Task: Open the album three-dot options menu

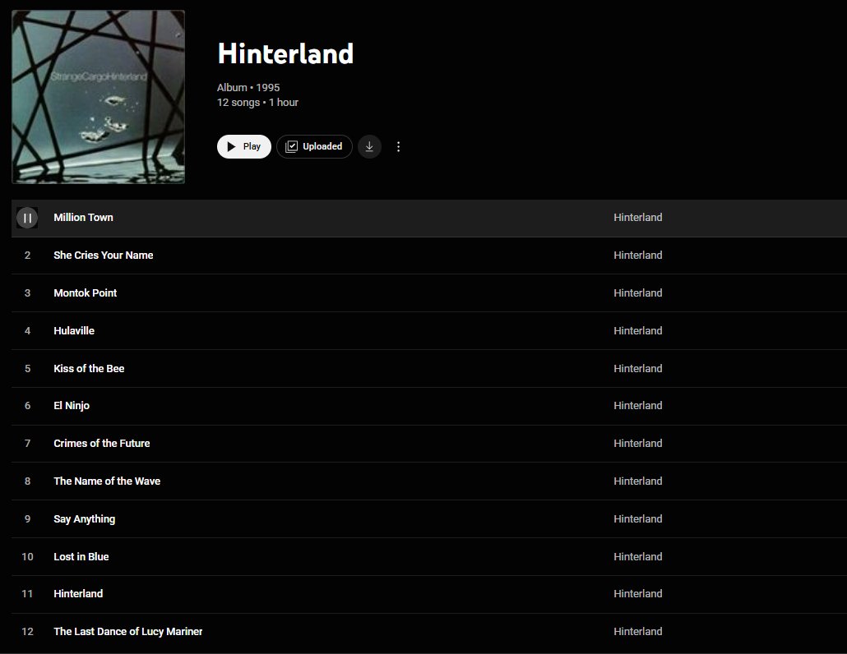Action: [399, 147]
